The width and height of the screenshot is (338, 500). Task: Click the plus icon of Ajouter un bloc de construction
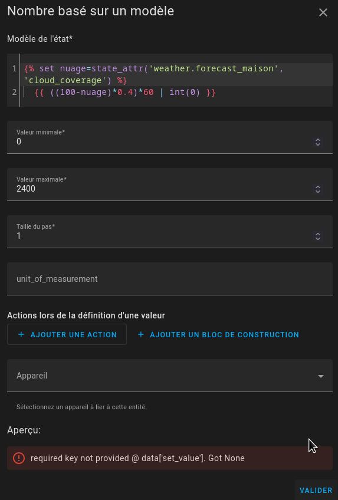[x=140, y=334]
